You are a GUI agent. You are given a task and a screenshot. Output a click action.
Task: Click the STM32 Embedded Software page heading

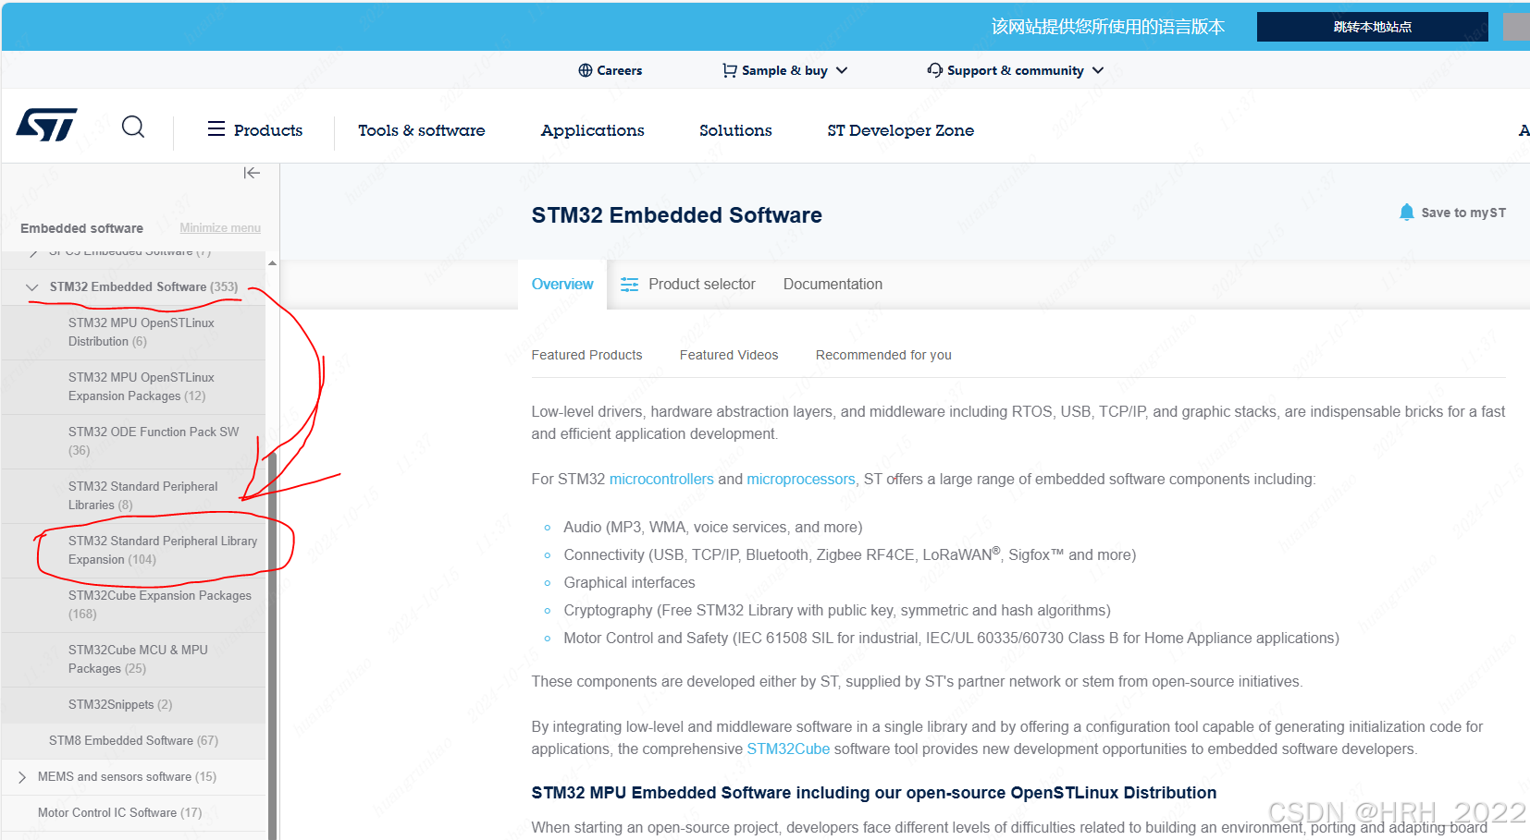(x=676, y=215)
